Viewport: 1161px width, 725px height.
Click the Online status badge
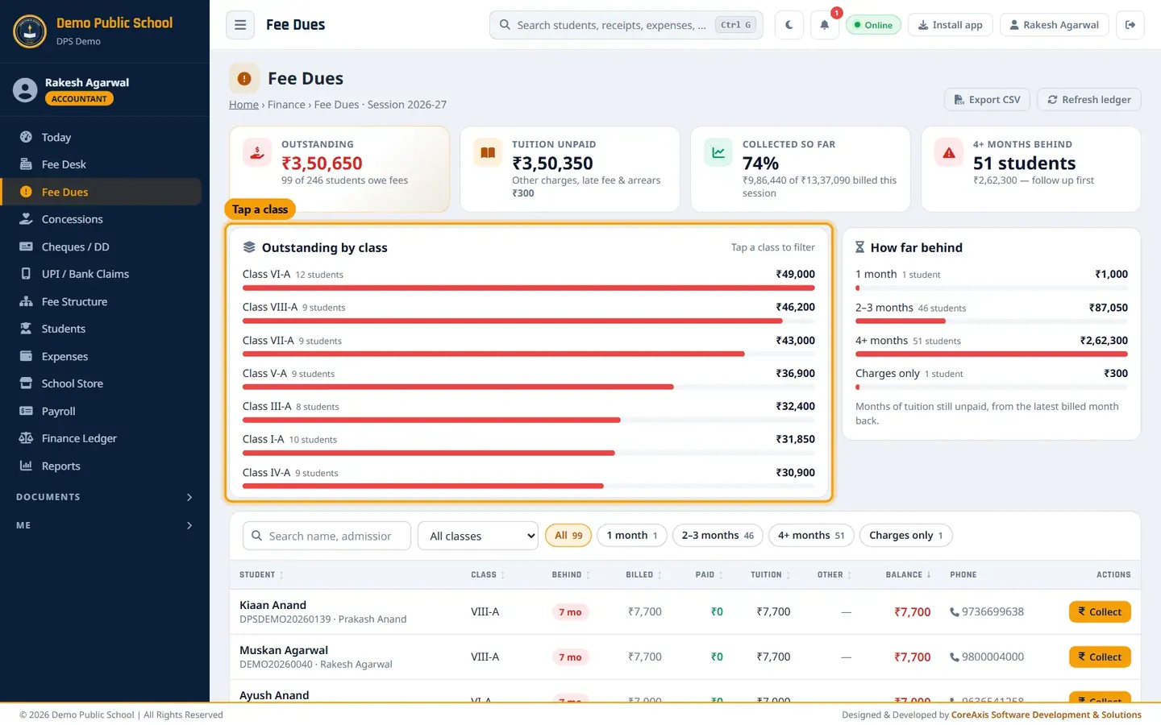point(873,25)
